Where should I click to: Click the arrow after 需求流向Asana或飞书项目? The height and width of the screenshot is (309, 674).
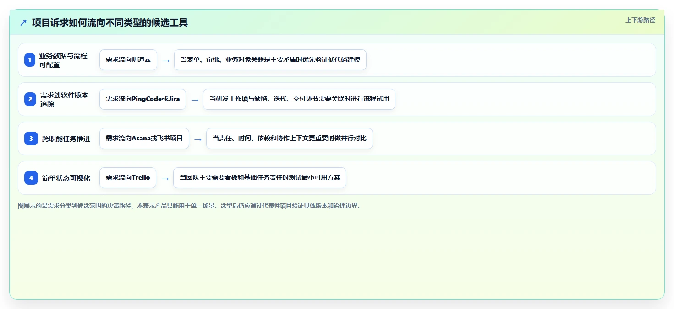pos(198,139)
